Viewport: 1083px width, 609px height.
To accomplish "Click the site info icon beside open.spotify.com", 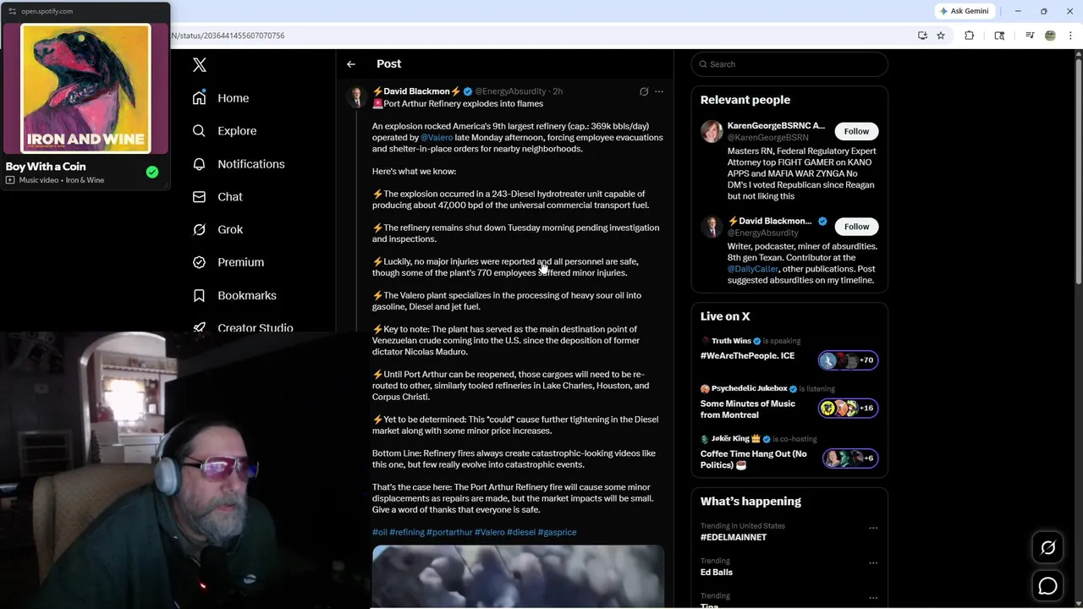I will pyautogui.click(x=12, y=11).
